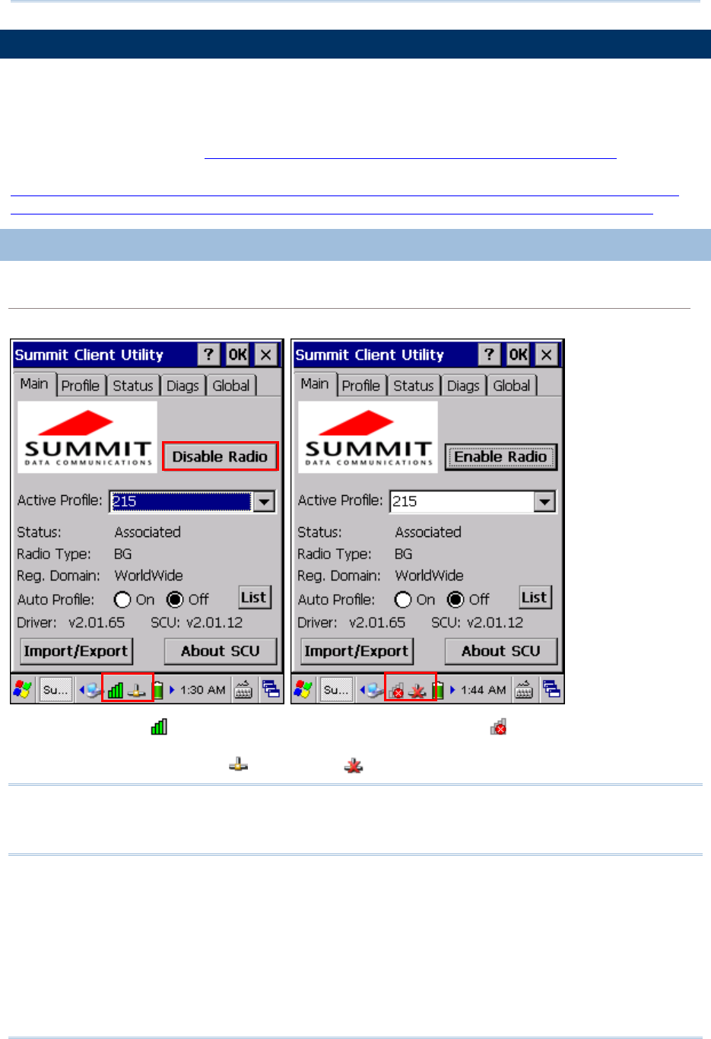Viewport: 711px width, 1039px height.
Task: Click the battery icon in the 1:30 AM taskbar
Action: coord(158,690)
